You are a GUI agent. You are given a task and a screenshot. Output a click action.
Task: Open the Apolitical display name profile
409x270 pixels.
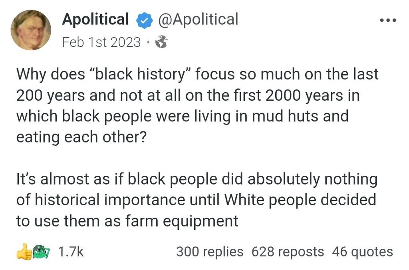[x=95, y=19]
